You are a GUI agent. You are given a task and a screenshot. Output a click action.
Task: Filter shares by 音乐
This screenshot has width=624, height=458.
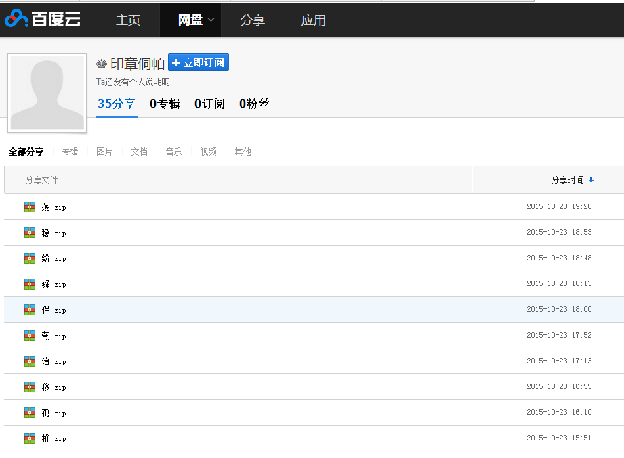(174, 152)
